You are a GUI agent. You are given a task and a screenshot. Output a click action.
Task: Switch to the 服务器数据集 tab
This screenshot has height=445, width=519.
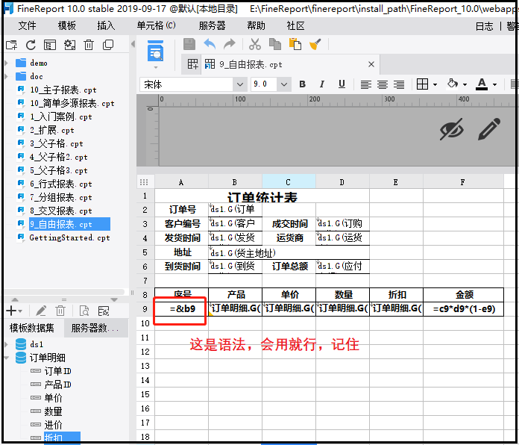(95, 328)
